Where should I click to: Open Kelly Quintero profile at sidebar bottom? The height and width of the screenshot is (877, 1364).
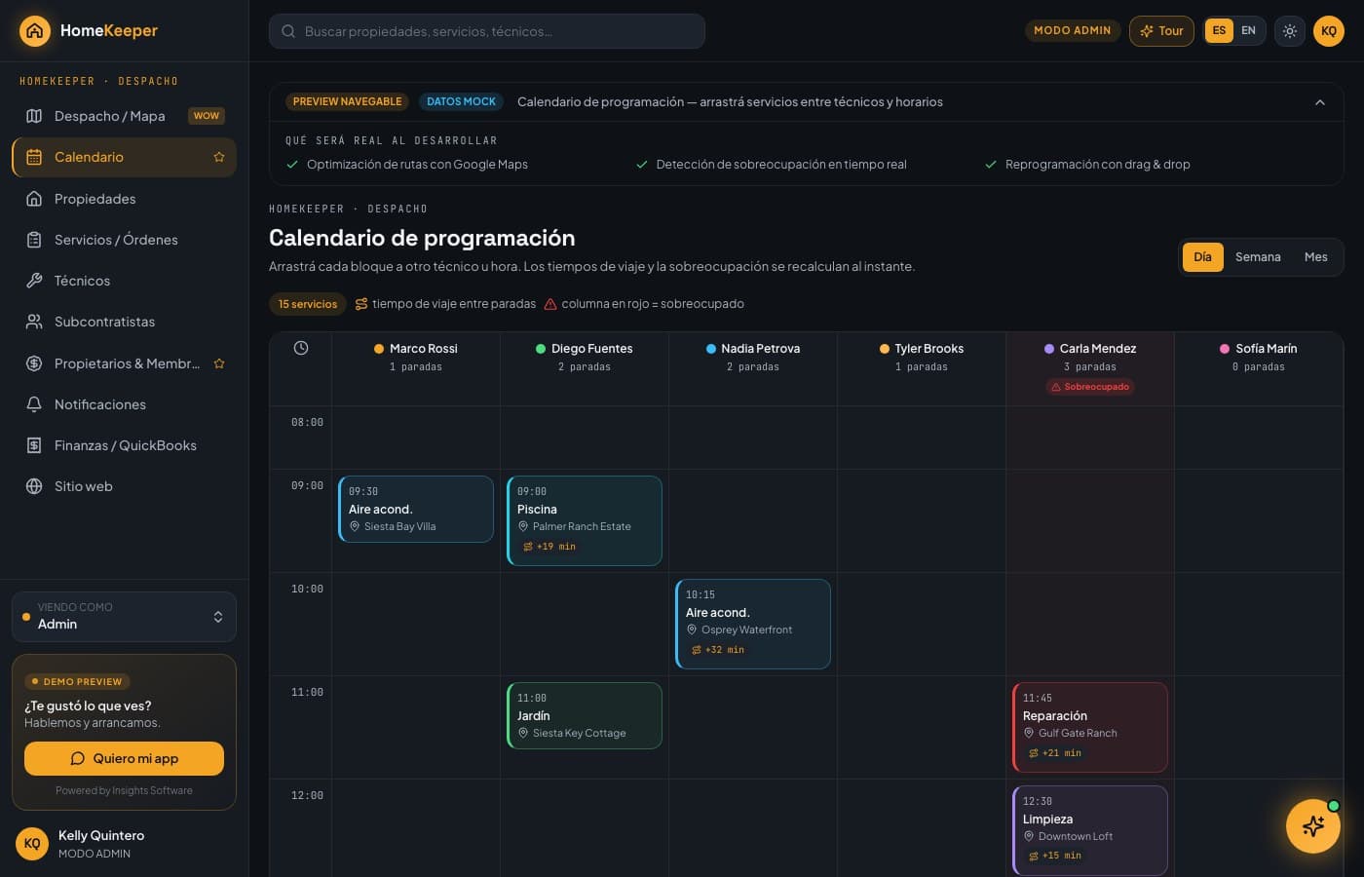tap(124, 844)
